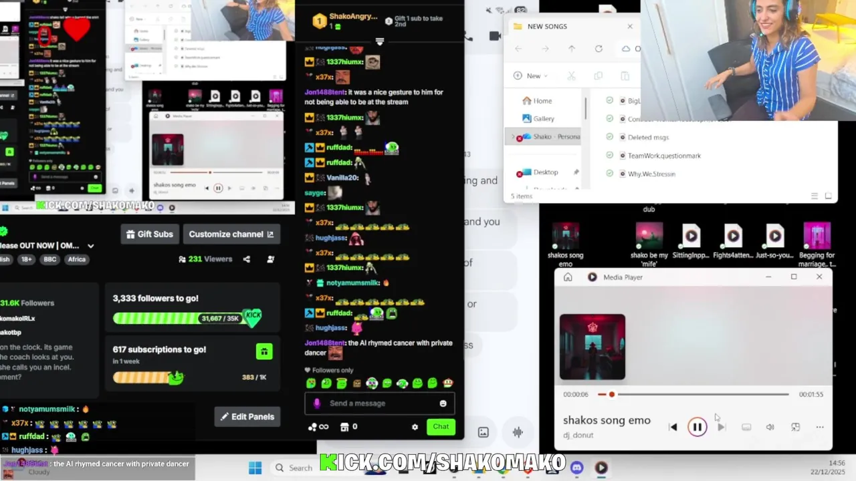Image resolution: width=856 pixels, height=481 pixels.
Task: Click the shop icon below chat input
Action: tap(344, 427)
